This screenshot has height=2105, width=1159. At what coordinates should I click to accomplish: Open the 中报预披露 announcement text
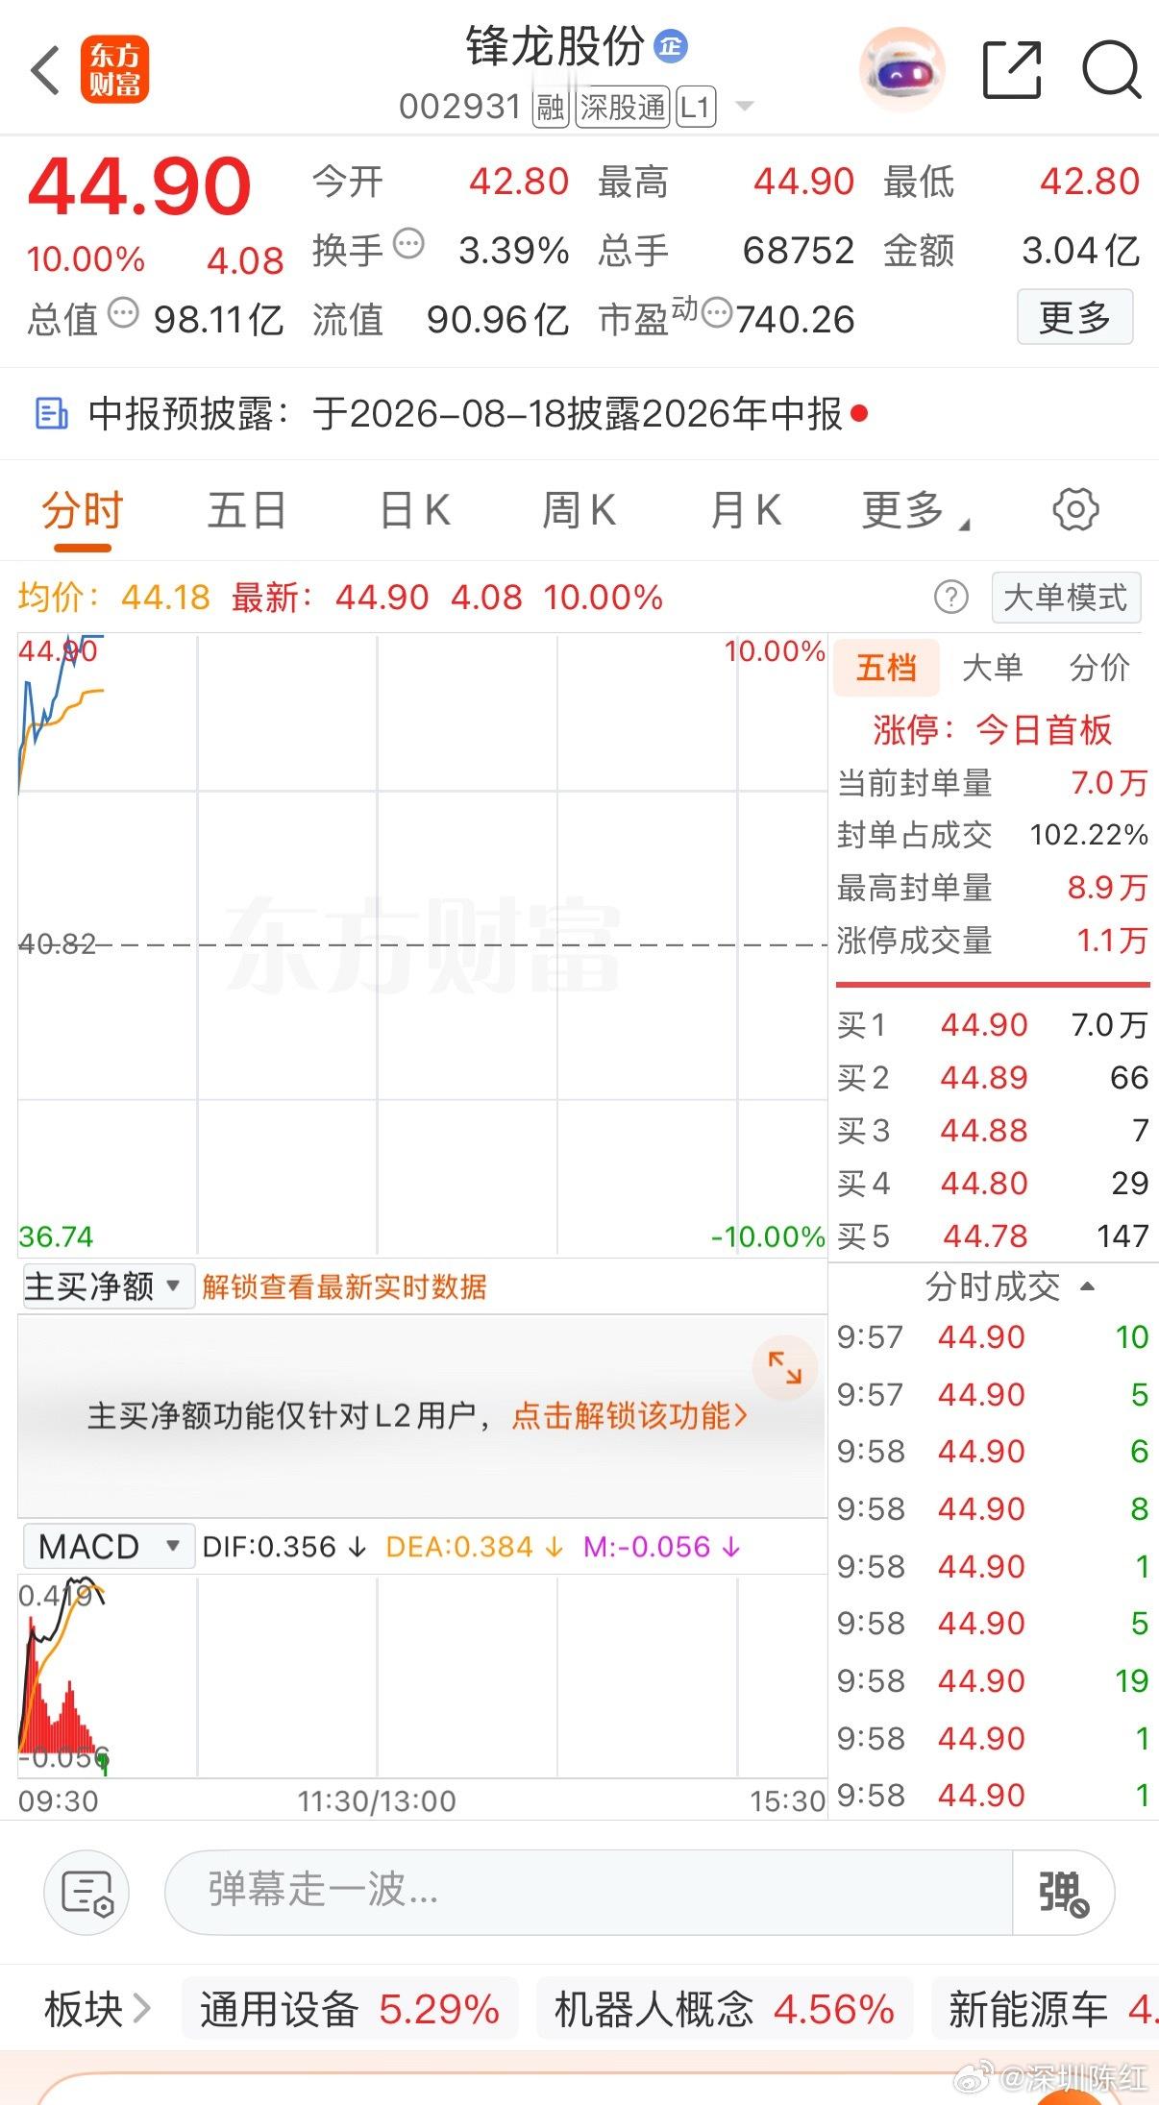coord(465,414)
